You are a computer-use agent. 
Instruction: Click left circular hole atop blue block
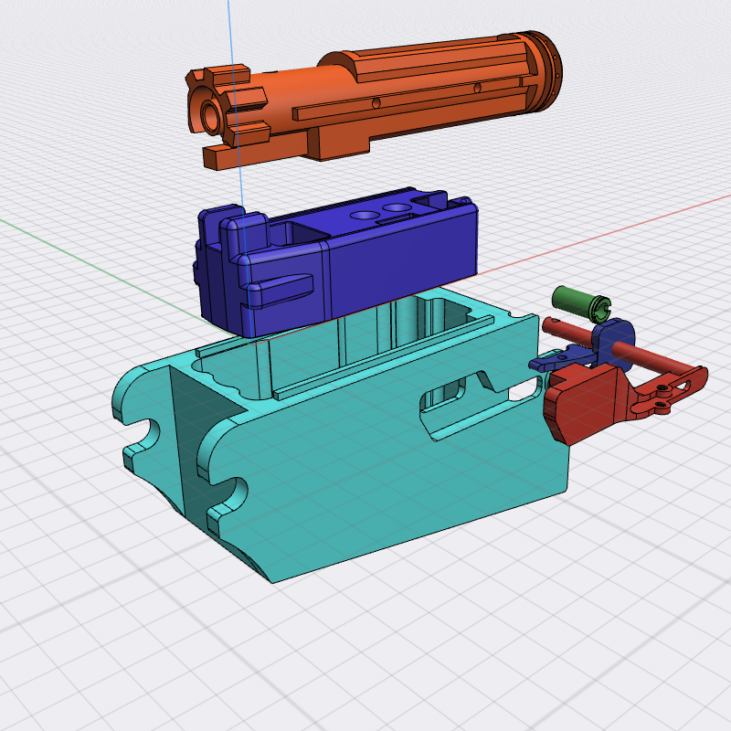pos(365,214)
